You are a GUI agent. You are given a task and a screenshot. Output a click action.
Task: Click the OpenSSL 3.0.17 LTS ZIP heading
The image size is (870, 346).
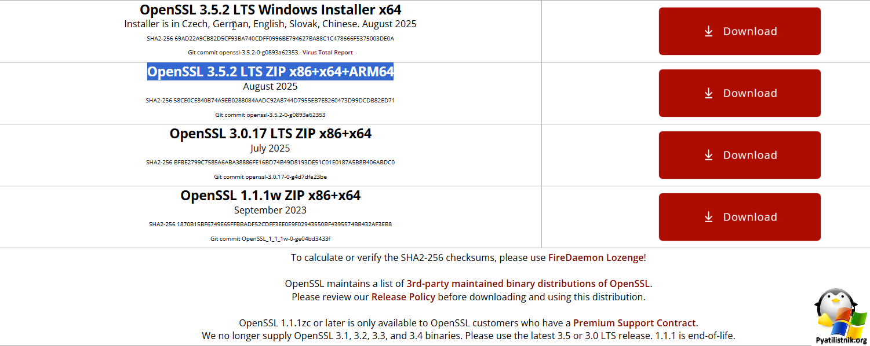point(270,134)
